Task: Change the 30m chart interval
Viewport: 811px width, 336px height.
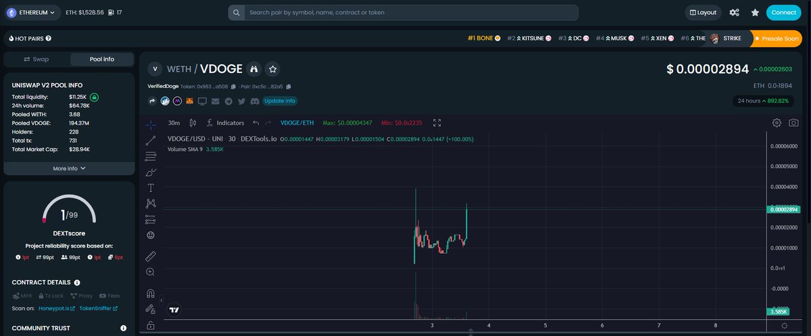Action: pos(174,123)
